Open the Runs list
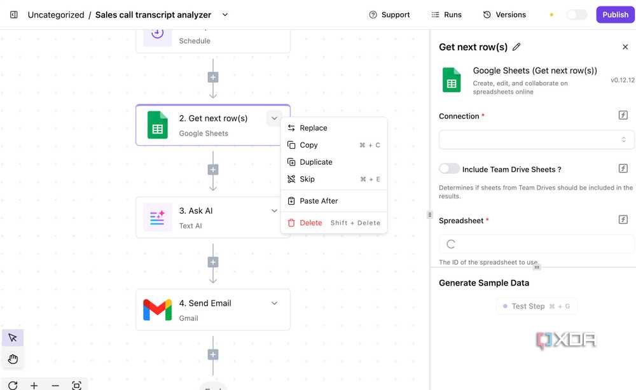 (446, 15)
